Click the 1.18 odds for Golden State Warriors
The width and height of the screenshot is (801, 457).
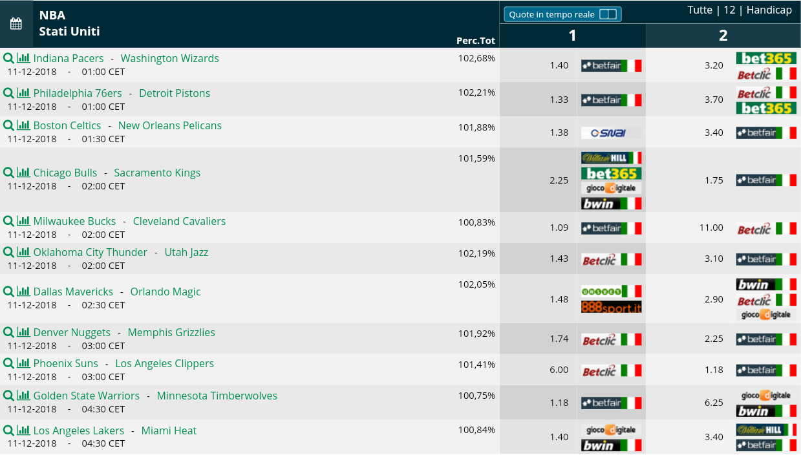559,402
